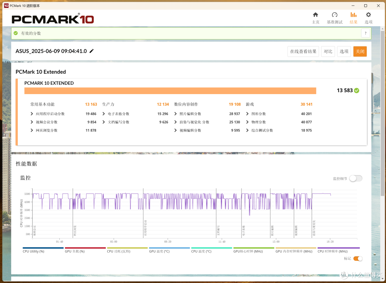Click the 照片编辑 marker line in chart
386x283 pixels.
coord(270,214)
